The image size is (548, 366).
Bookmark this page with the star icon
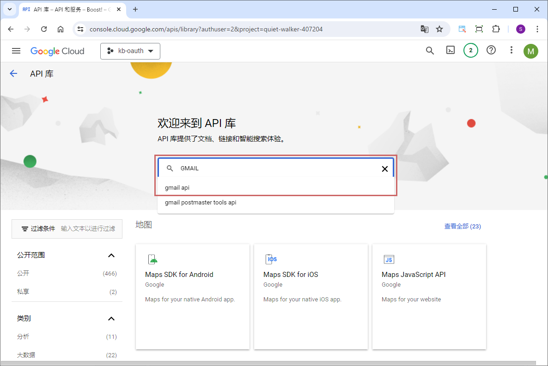click(x=439, y=29)
